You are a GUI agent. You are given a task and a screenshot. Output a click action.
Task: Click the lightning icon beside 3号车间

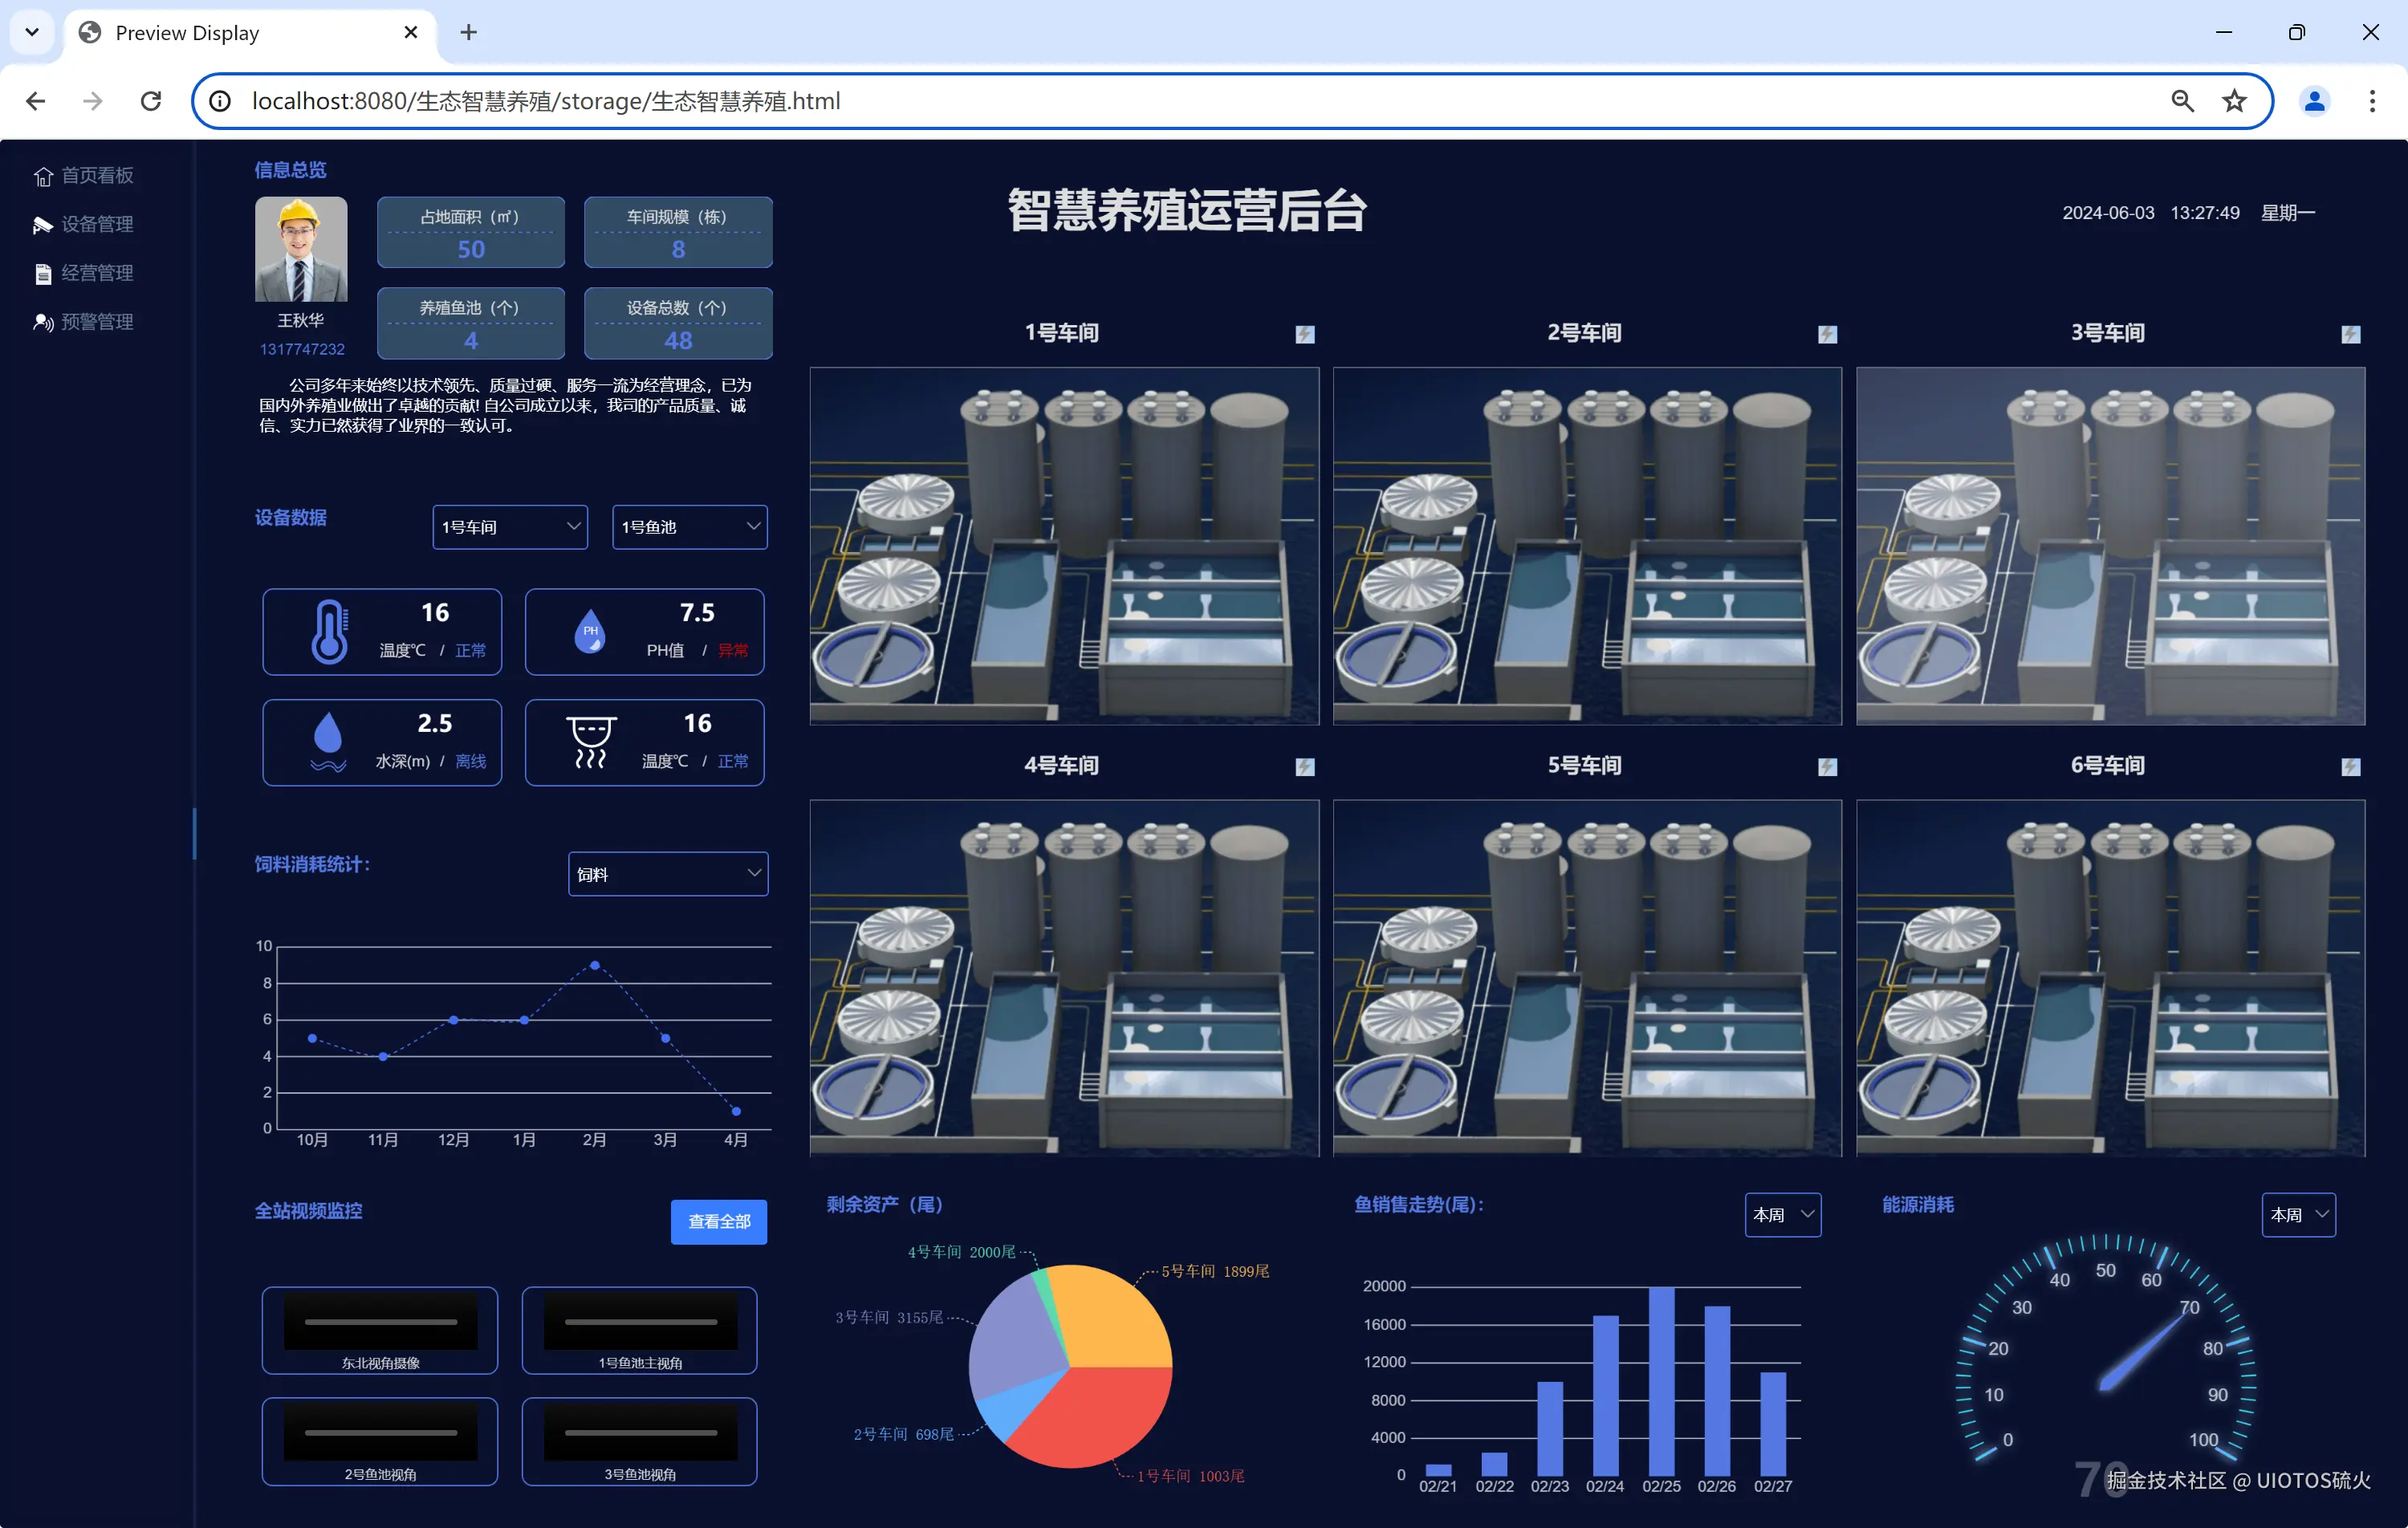click(x=2350, y=334)
